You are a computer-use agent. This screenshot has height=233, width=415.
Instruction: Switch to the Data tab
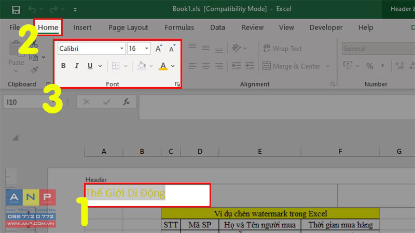click(x=217, y=27)
